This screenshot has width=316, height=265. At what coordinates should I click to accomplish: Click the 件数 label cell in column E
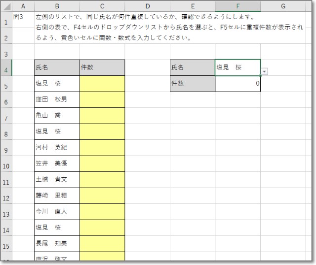click(193, 84)
